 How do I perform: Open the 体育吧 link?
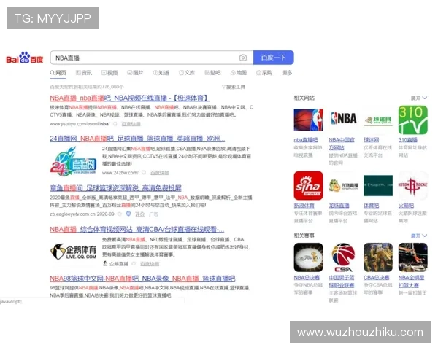[x=372, y=206]
